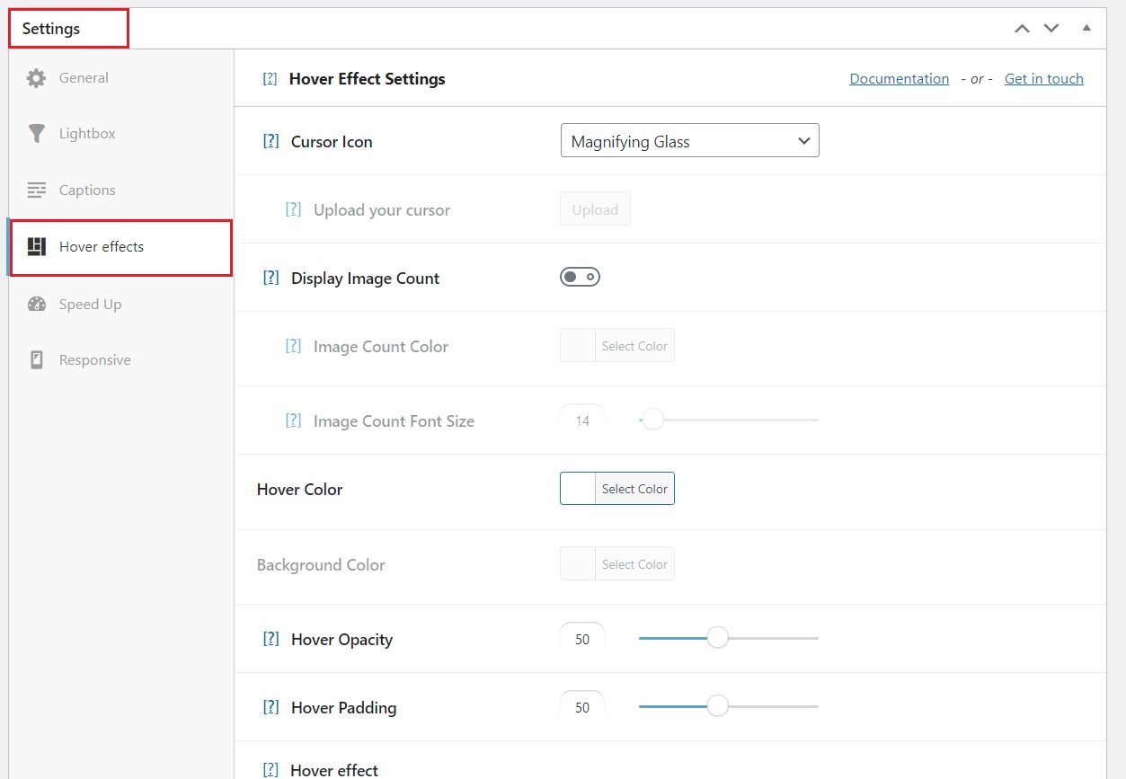
Task: Click the Hover Opacity slider handle
Action: tap(717, 638)
